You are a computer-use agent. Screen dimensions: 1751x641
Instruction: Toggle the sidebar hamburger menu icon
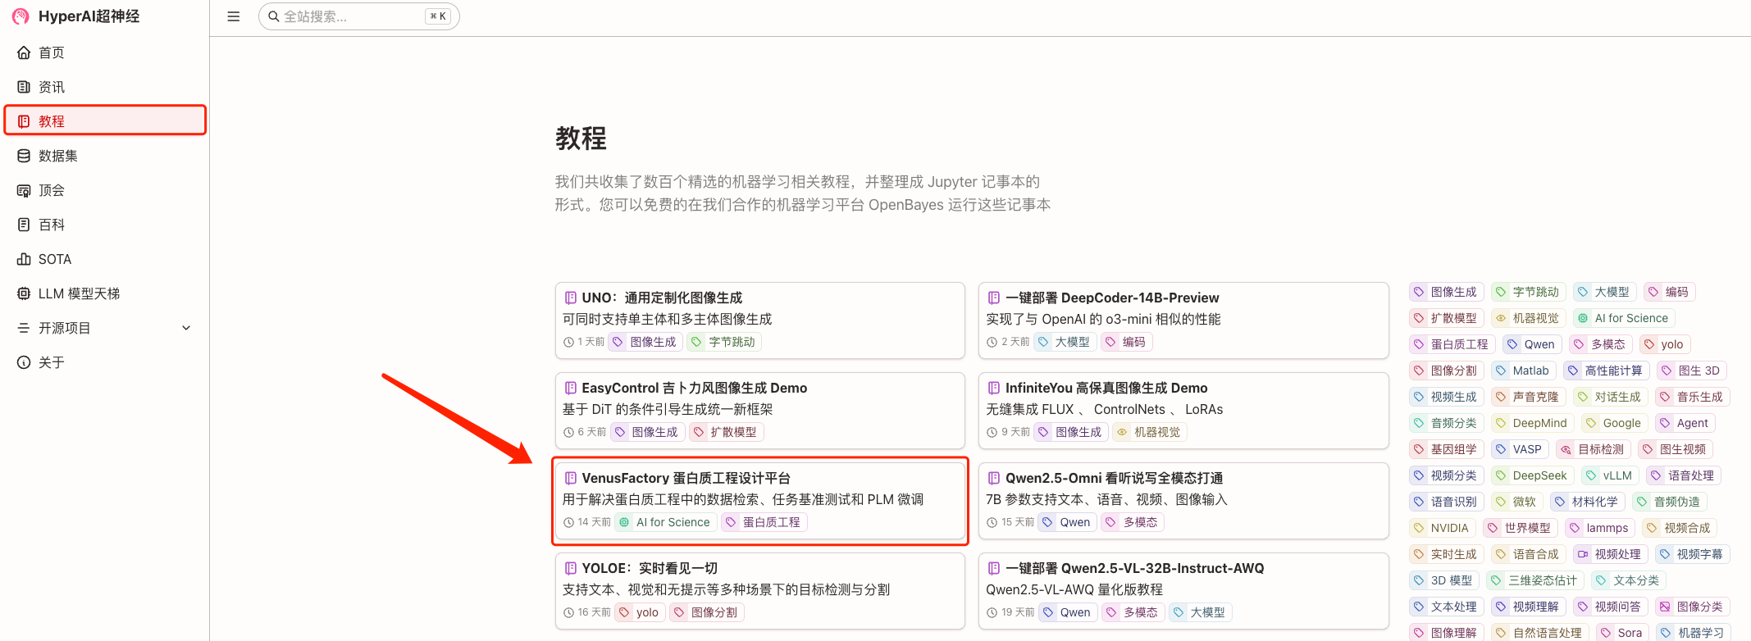(234, 16)
